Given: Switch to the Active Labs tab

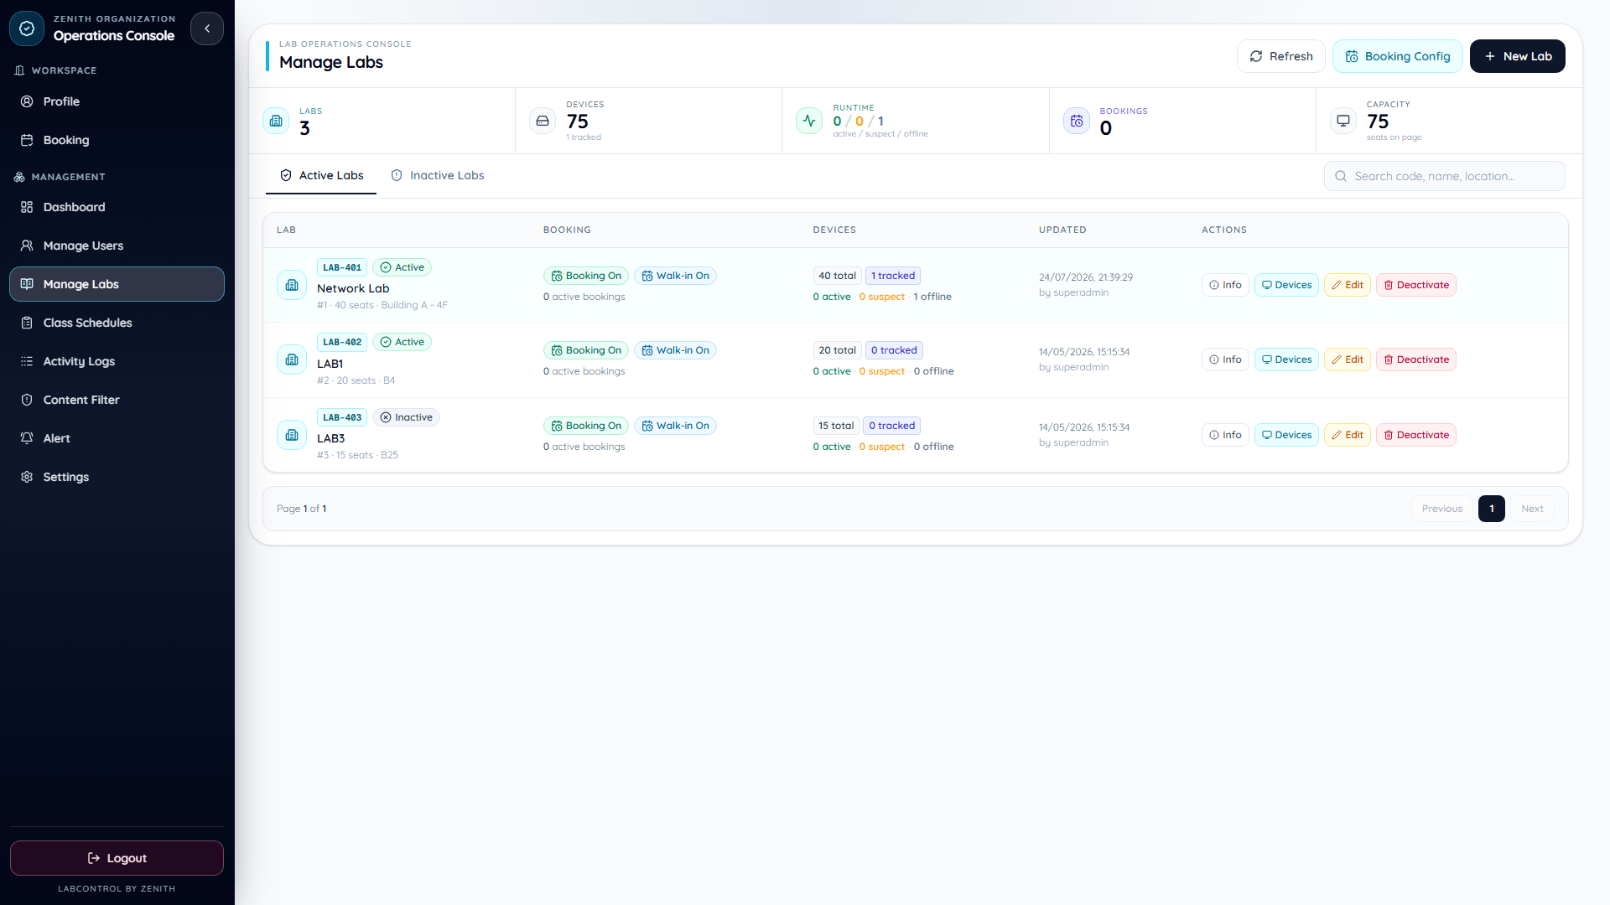Looking at the screenshot, I should 321,175.
